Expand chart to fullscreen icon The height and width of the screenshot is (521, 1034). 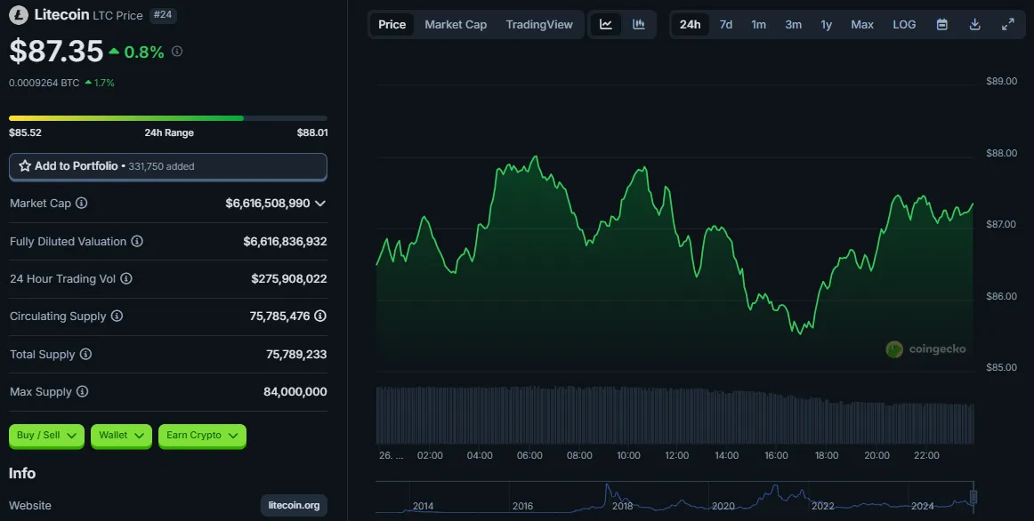1007,24
